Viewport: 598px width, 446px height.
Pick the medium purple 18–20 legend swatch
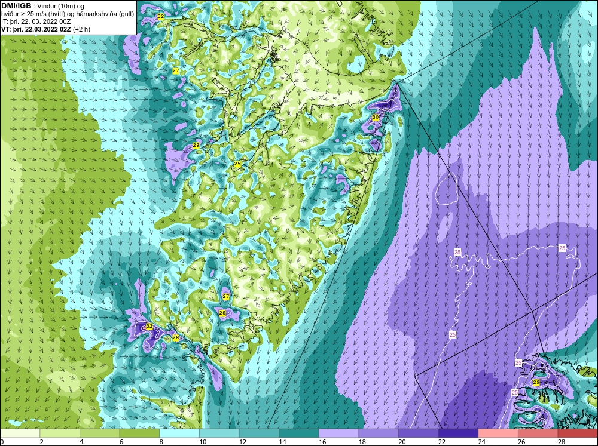point(379,433)
